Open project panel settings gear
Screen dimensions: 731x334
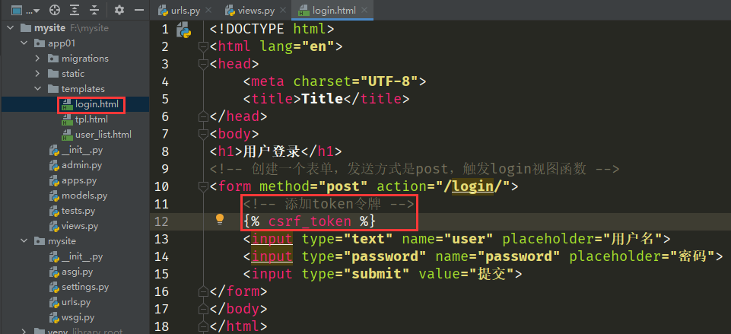[119, 11]
